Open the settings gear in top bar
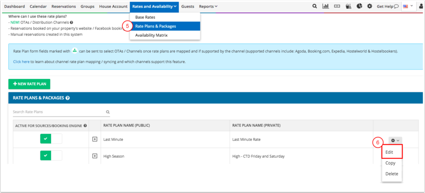 tap(370, 6)
